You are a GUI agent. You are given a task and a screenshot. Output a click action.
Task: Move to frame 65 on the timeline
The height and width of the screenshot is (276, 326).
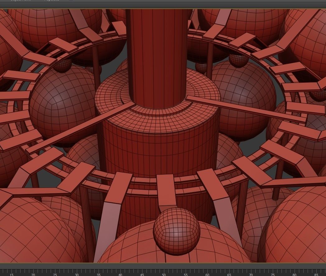coord(229,274)
